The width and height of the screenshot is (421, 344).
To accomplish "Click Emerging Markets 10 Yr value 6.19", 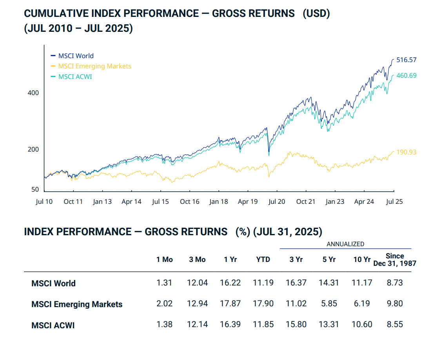I will (x=362, y=304).
